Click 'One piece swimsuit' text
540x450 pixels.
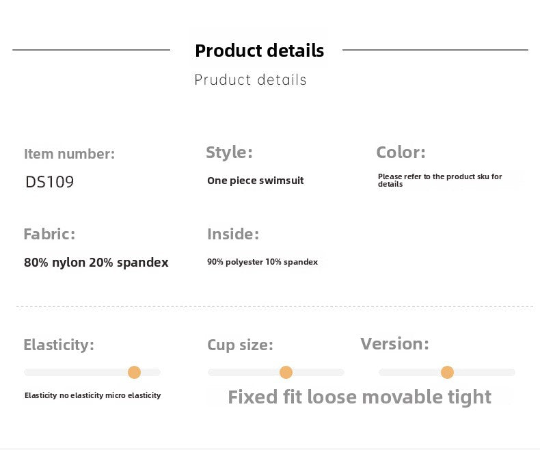point(255,181)
